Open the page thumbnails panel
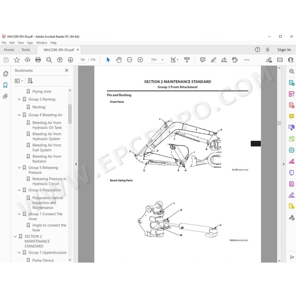This screenshot has width=296, height=296. coord(5,74)
